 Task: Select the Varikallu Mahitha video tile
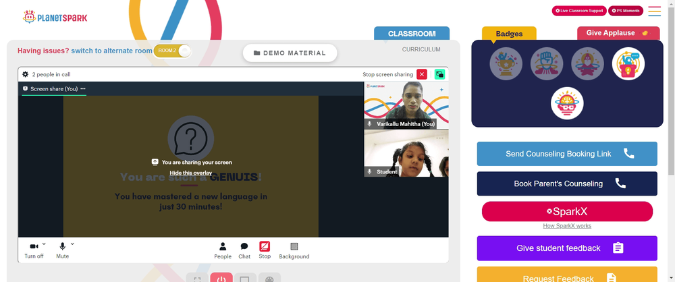(x=406, y=105)
